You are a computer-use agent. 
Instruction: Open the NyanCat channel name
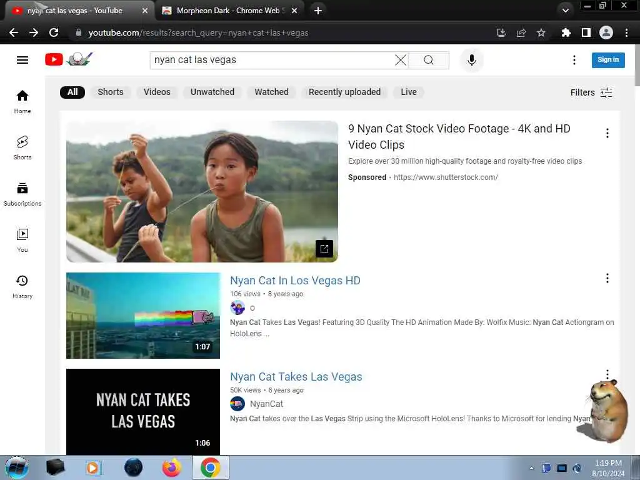coord(266,404)
